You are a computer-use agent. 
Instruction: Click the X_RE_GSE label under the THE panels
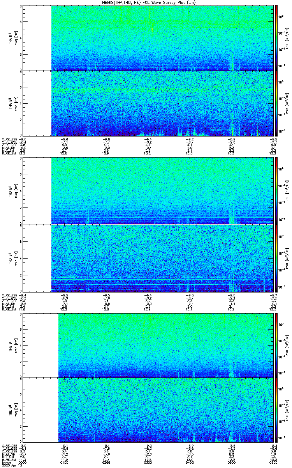9,446
